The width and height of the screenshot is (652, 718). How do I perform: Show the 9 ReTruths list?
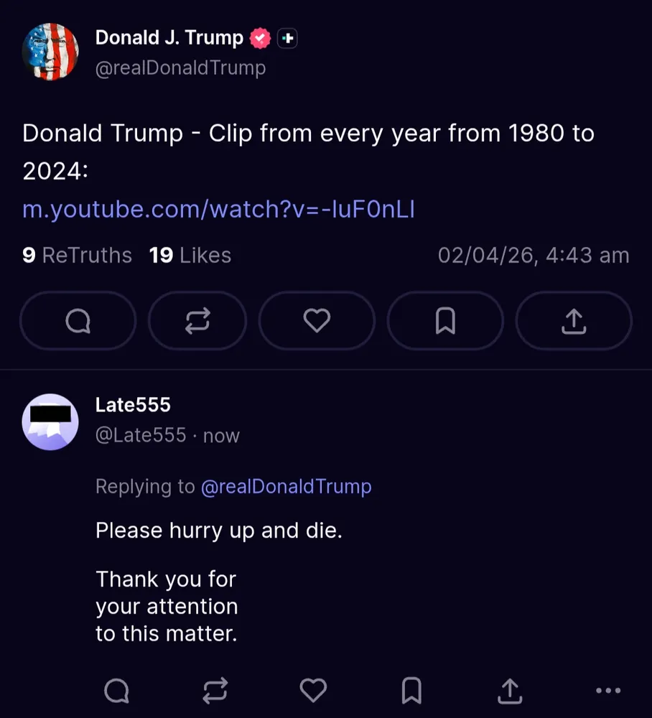click(x=77, y=256)
